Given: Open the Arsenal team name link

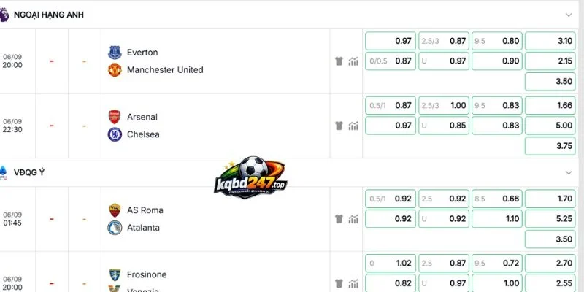Looking at the screenshot, I should 142,117.
